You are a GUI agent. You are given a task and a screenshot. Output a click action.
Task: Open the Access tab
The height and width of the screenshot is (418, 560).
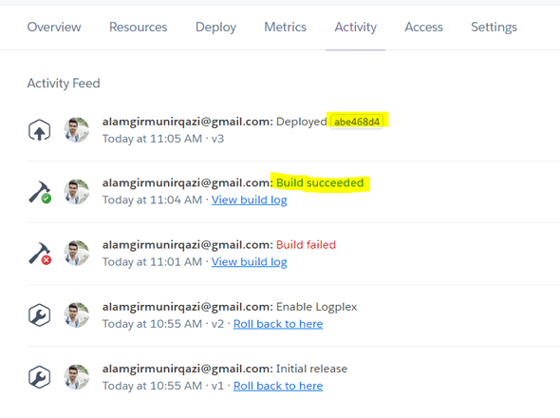tap(423, 28)
